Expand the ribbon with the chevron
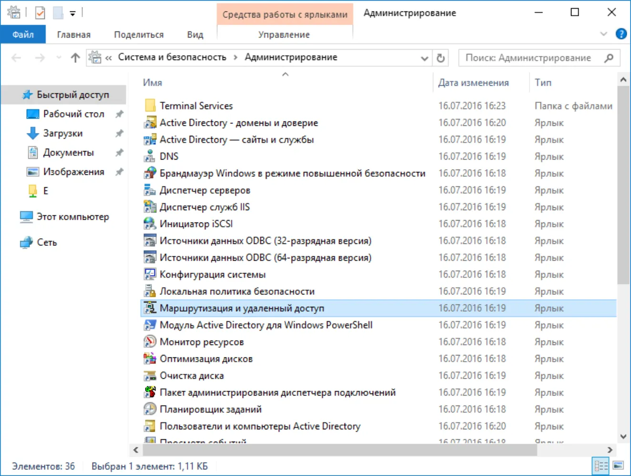 (x=604, y=34)
